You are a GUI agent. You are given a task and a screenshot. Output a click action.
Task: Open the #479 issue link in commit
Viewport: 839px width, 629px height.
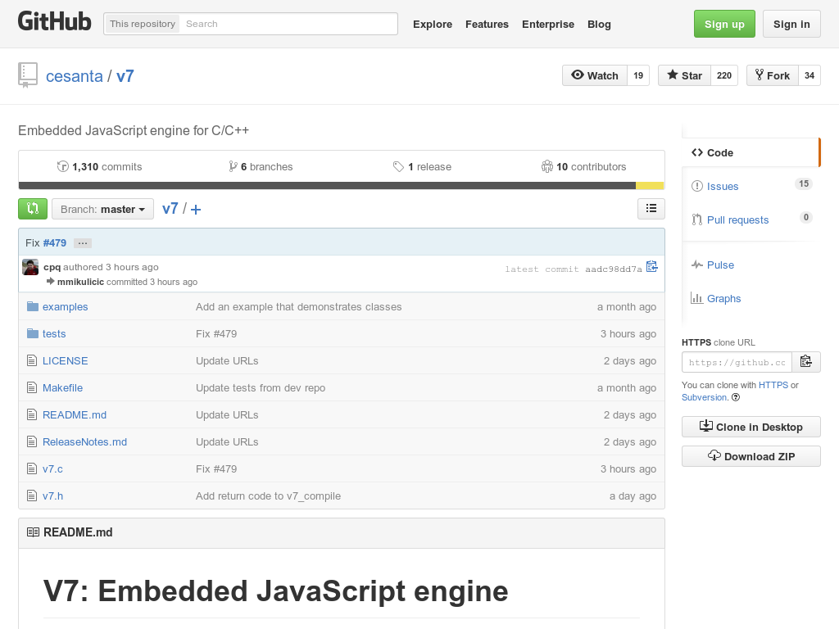55,242
